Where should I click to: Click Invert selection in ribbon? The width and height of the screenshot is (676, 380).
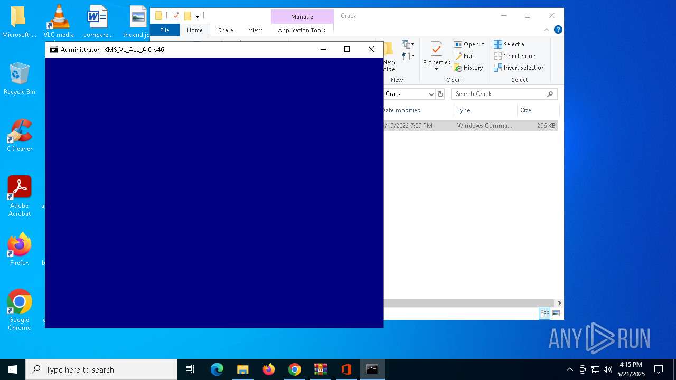(x=519, y=68)
